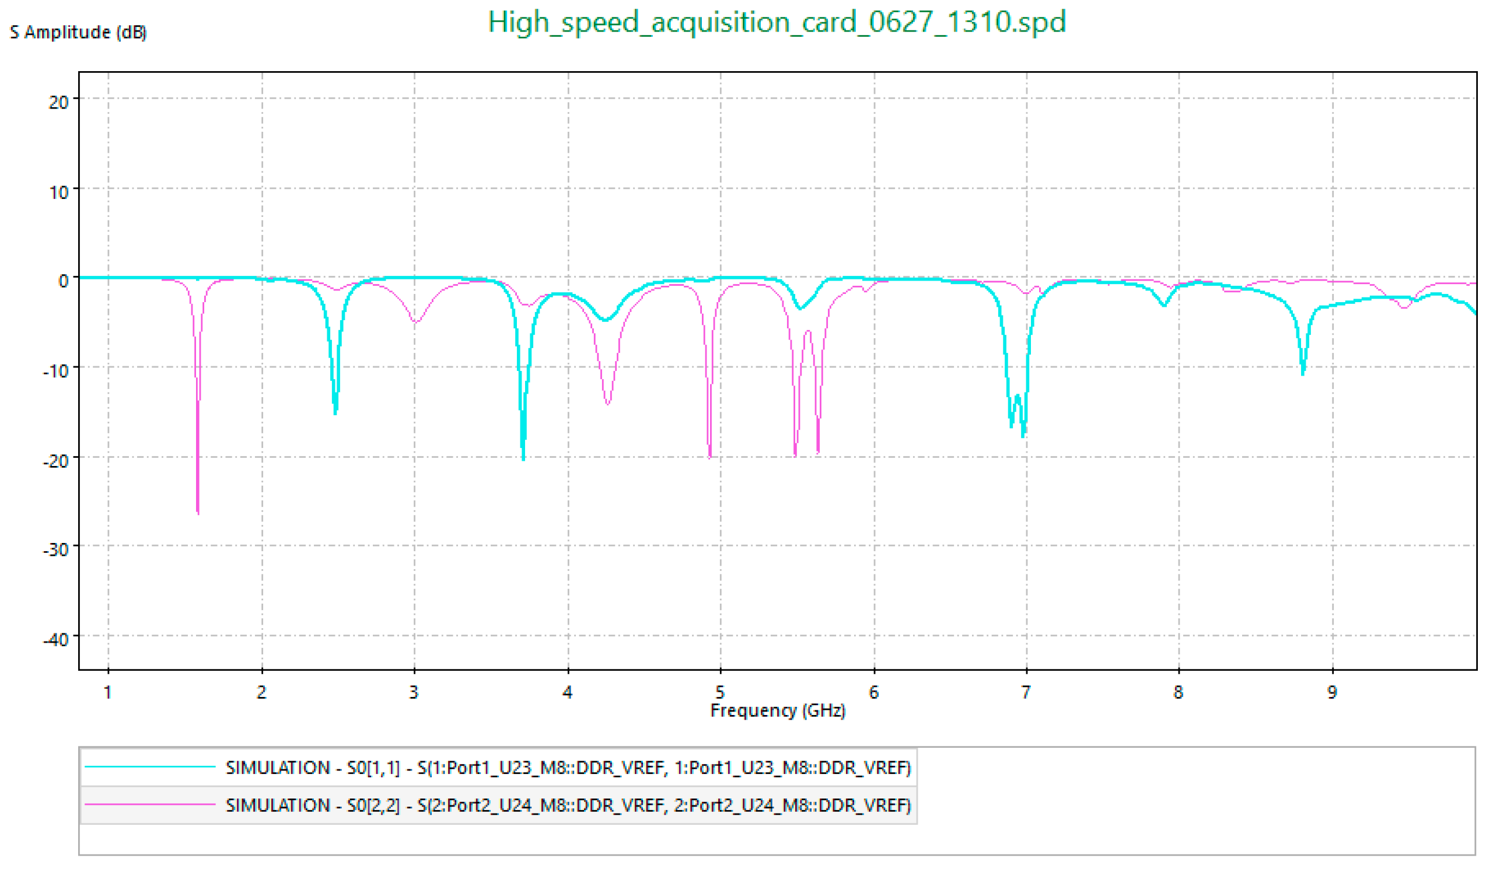Click the 5 tick label on the frequency axis
This screenshot has height=869, width=1486.
point(720,692)
